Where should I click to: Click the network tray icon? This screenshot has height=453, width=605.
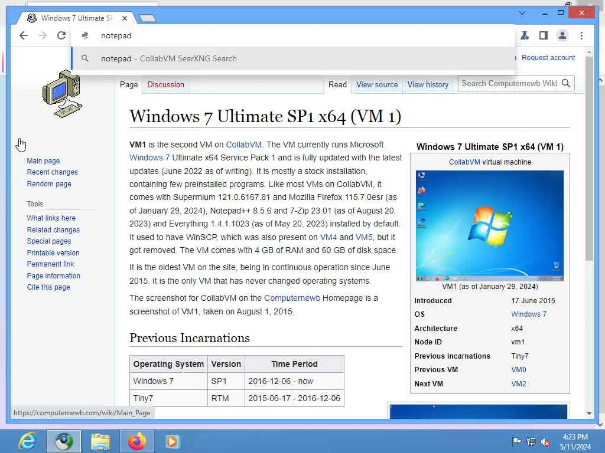click(531, 441)
